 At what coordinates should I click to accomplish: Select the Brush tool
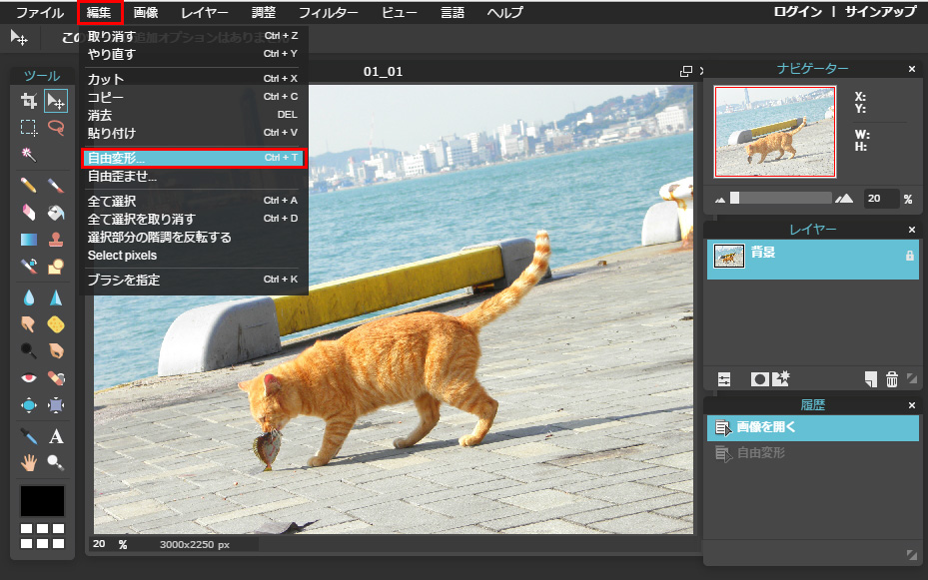(x=56, y=186)
